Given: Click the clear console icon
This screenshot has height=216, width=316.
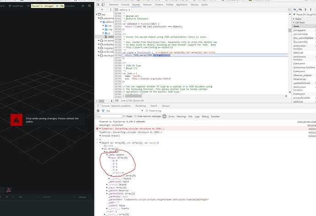Looking at the screenshot, I should tap(98, 111).
